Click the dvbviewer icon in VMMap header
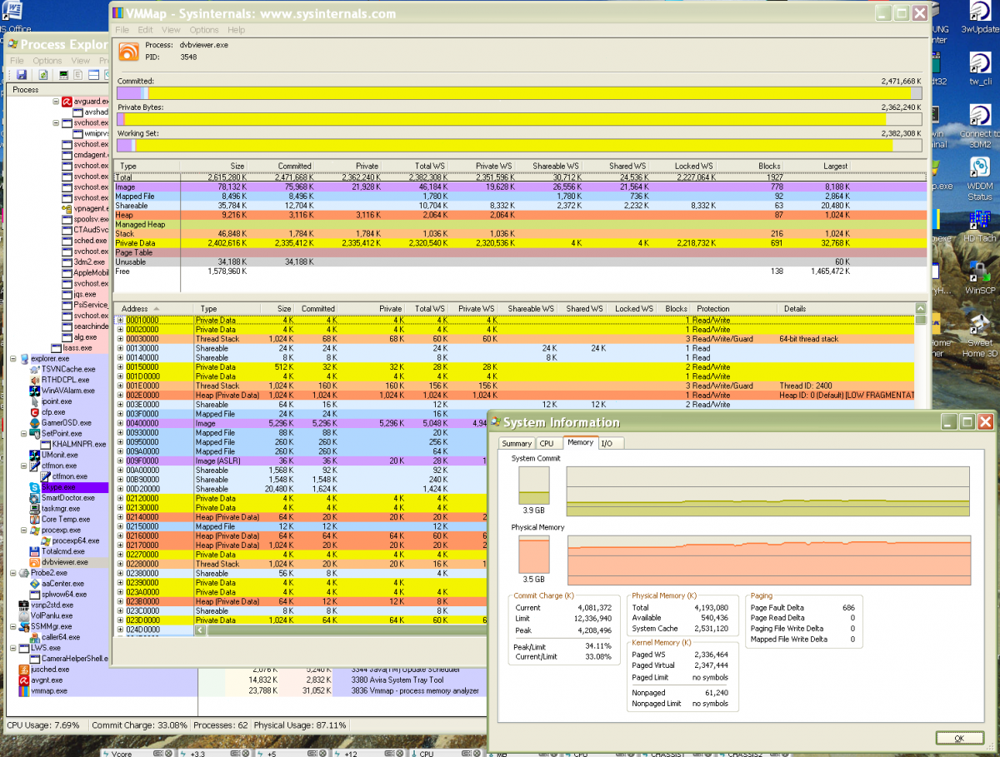The height and width of the screenshot is (757, 1000). [129, 52]
